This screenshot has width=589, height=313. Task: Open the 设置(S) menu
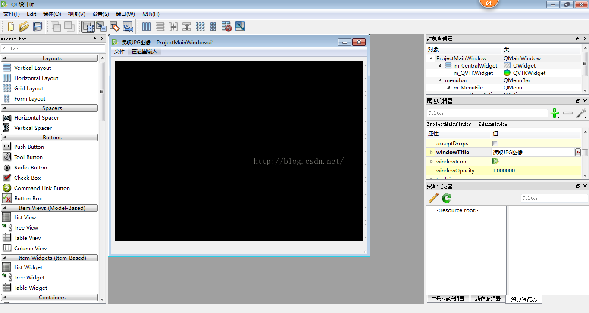[100, 14]
